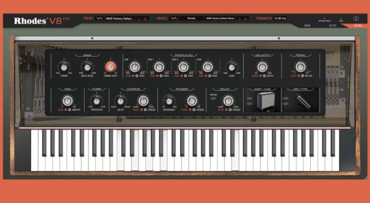370x203 pixels.
Task: Click the HIGH band EQ knob
Action: (x=207, y=67)
